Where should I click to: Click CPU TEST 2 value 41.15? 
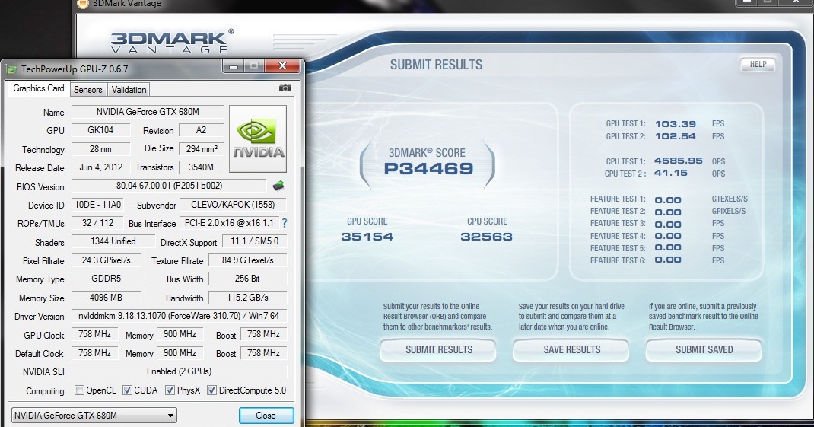coord(671,173)
